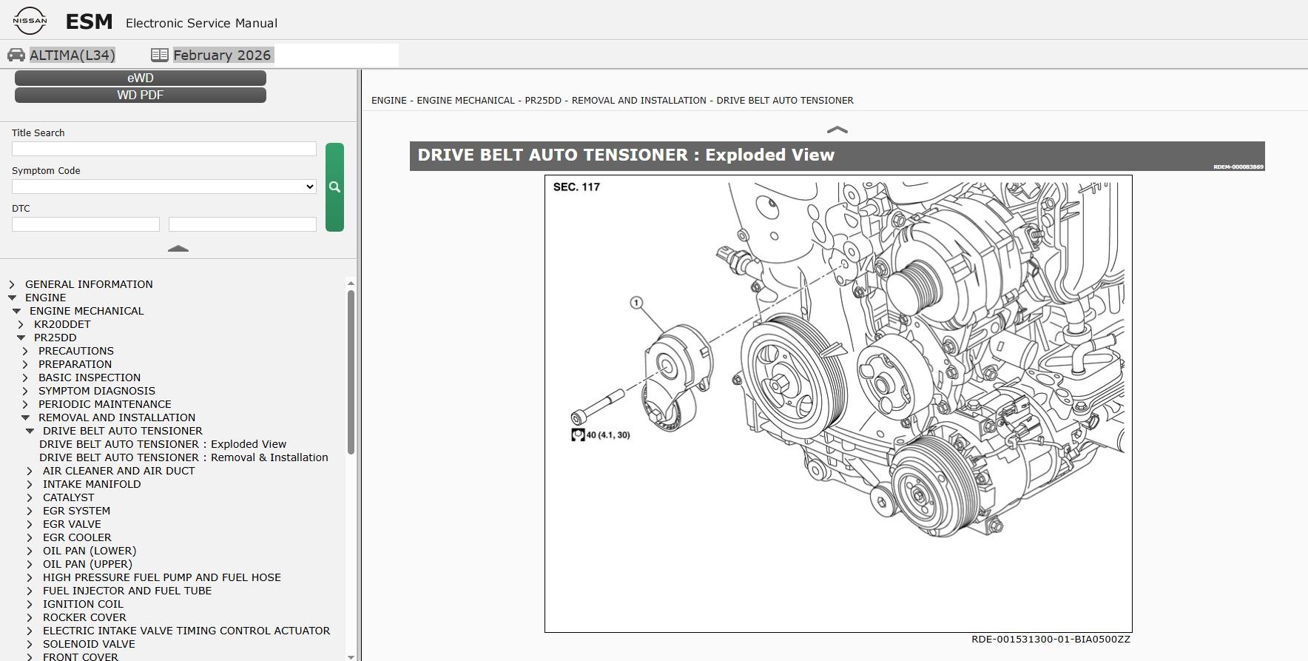Click the ESM title text

89,21
